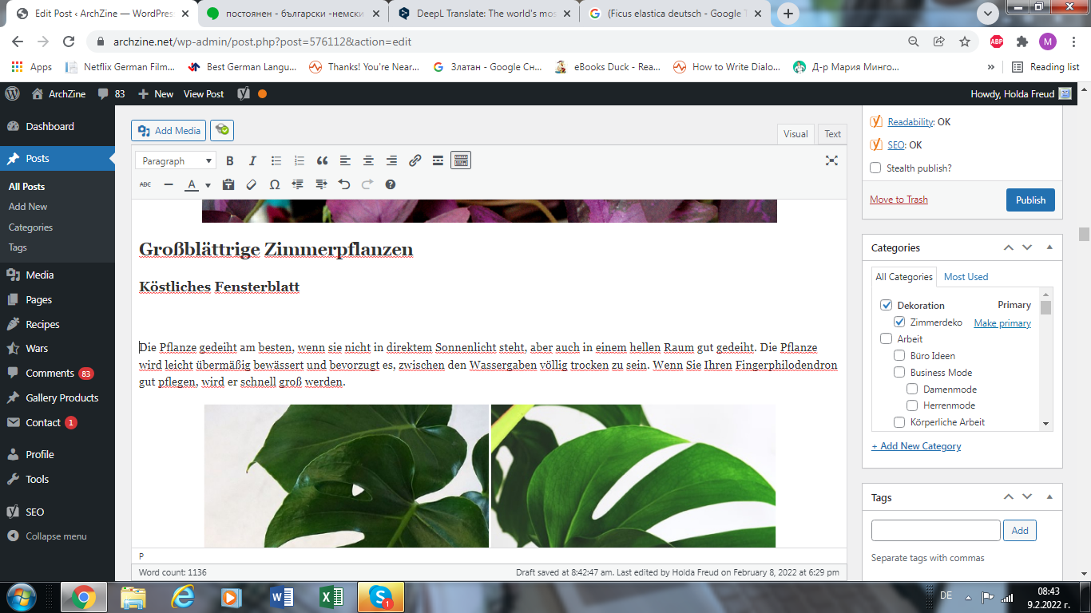Image resolution: width=1091 pixels, height=613 pixels.
Task: Open special character (Omega) dialog
Action: click(274, 184)
